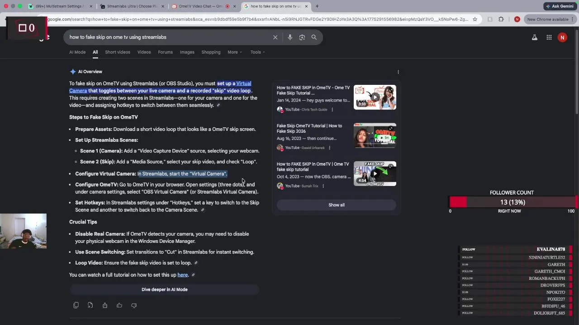Viewport: 579px width, 325px height.
Task: Open the full tutorial 'here' link
Action: tap(182, 275)
